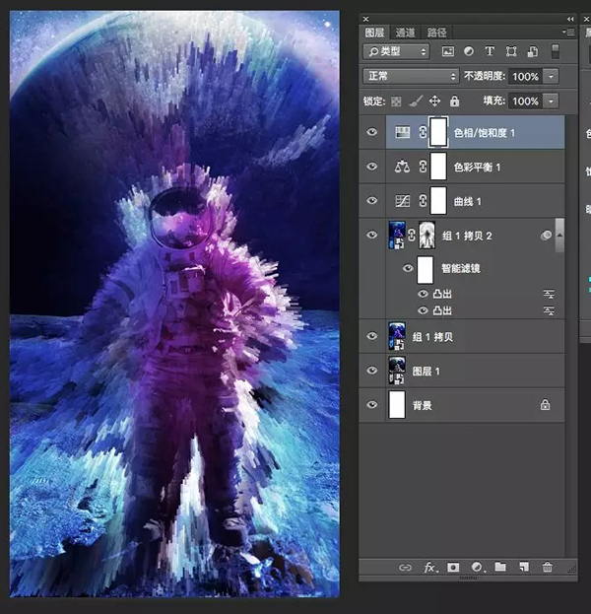This screenshot has width=591, height=614.
Task: Hide the 智能滤镜 smart filters
Action: pos(408,268)
